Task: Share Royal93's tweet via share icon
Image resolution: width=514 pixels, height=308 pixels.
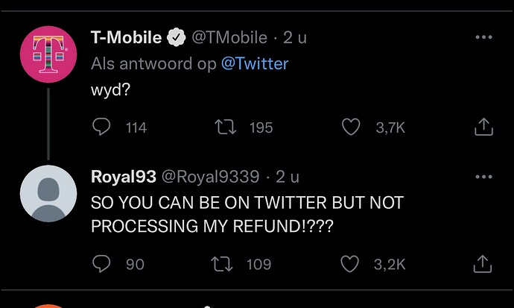Action: click(483, 264)
